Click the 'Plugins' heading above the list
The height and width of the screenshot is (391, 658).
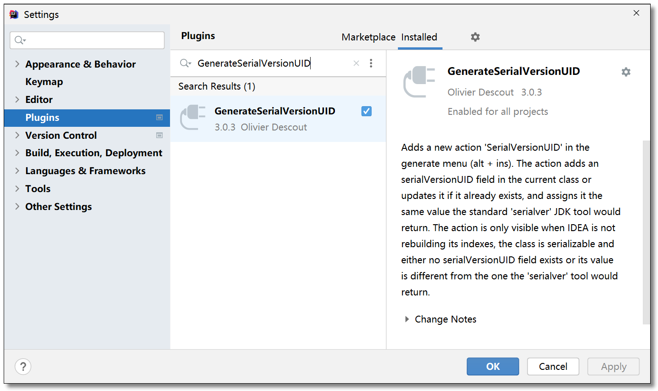click(198, 36)
